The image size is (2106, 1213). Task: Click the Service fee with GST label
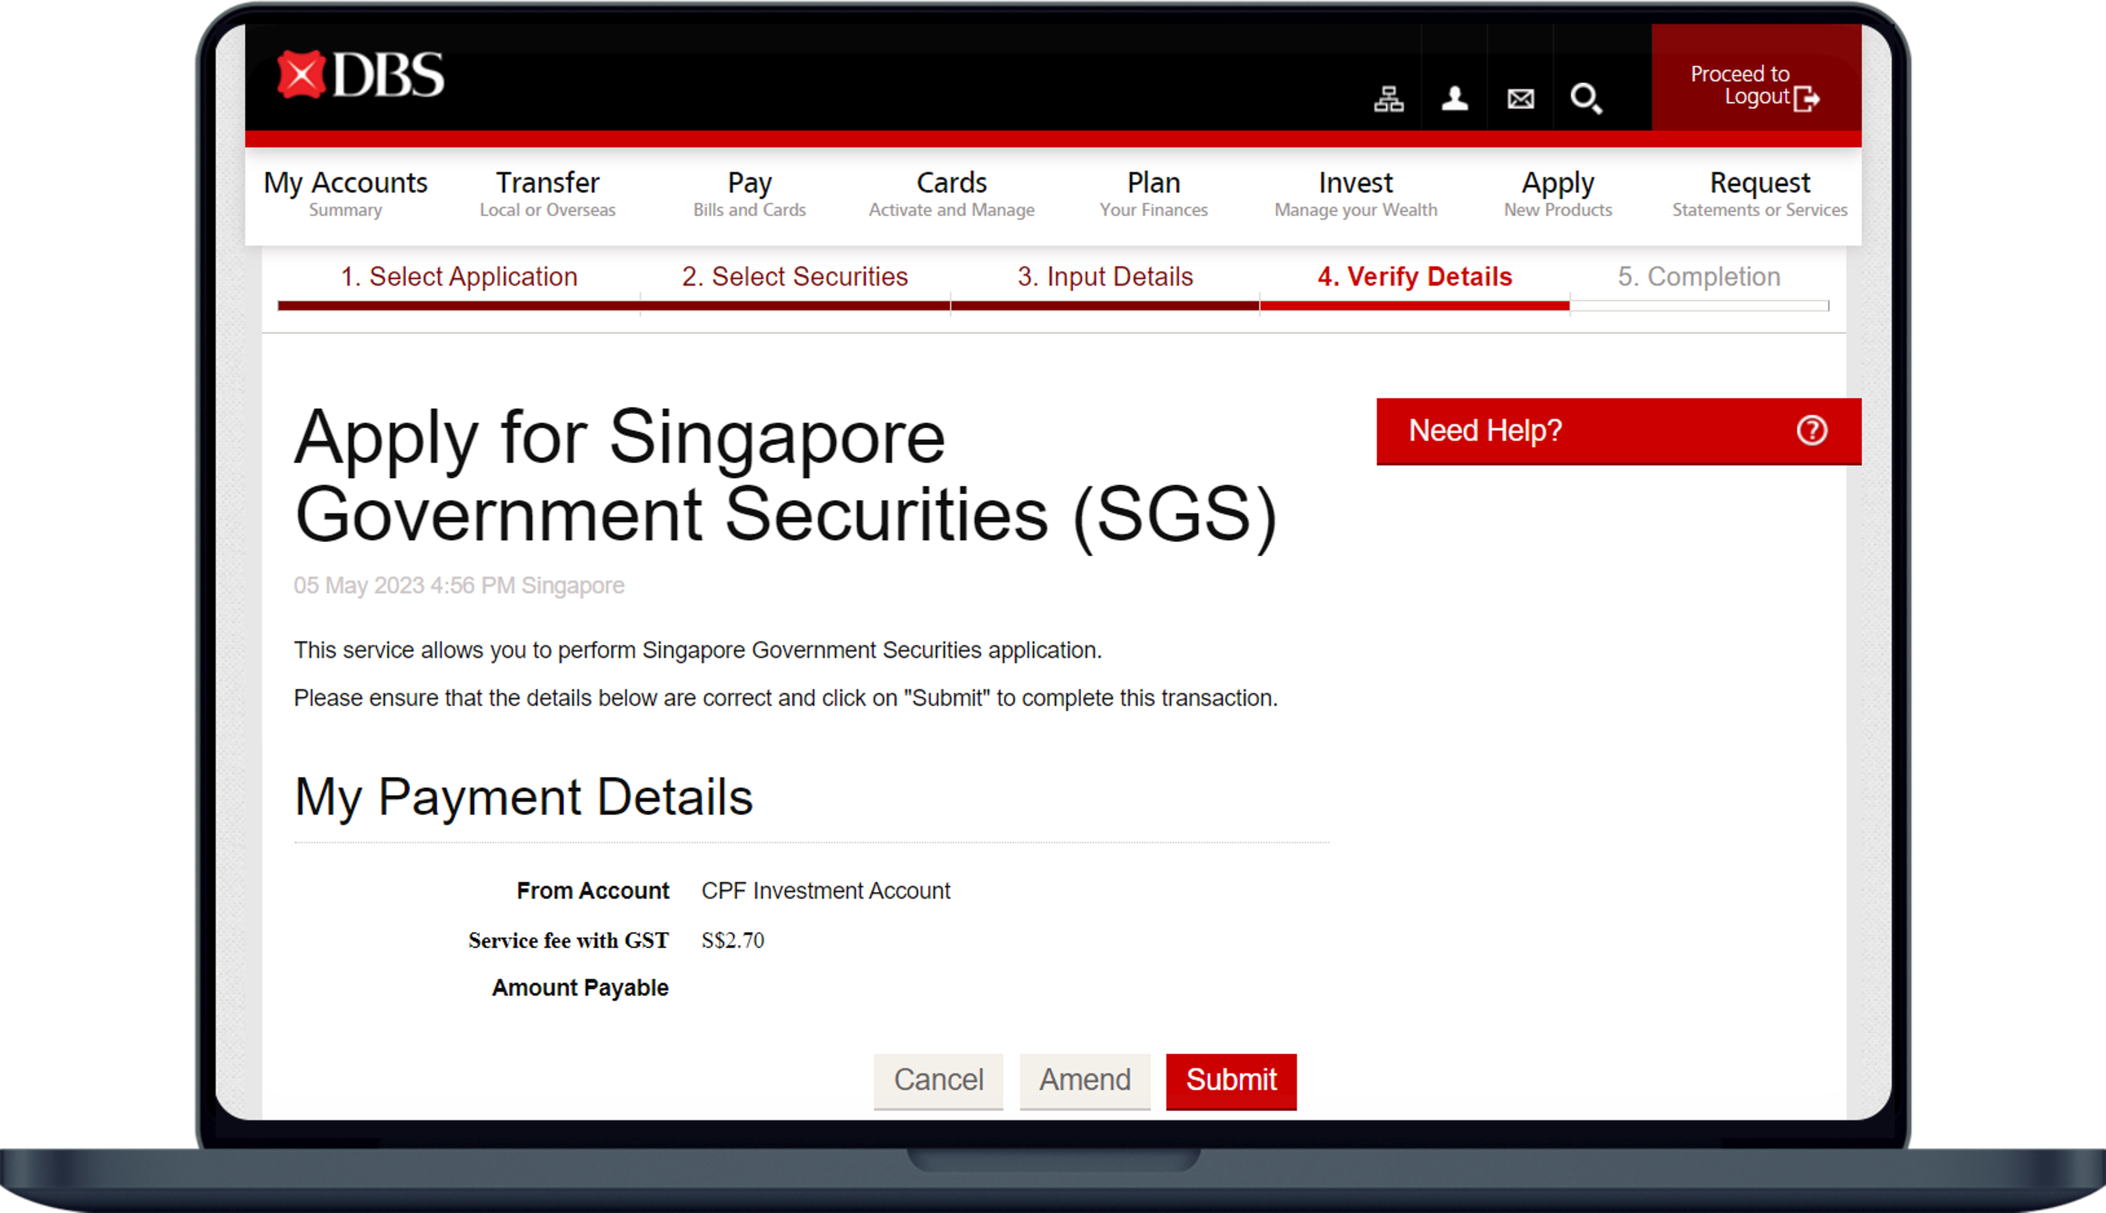coord(568,941)
